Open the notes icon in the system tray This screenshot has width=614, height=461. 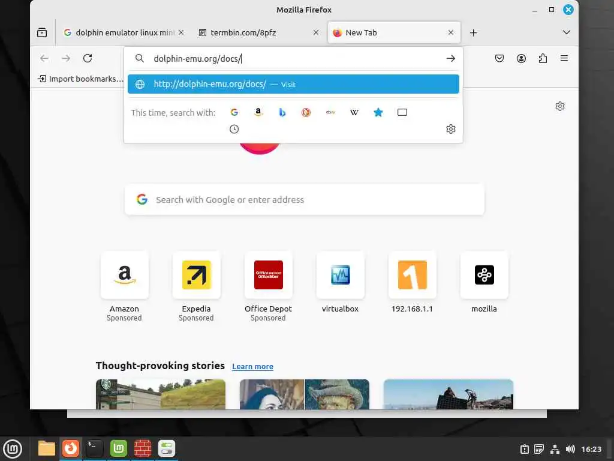(539, 449)
